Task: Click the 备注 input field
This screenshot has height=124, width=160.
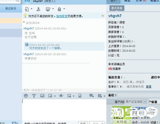Action: tap(139, 95)
